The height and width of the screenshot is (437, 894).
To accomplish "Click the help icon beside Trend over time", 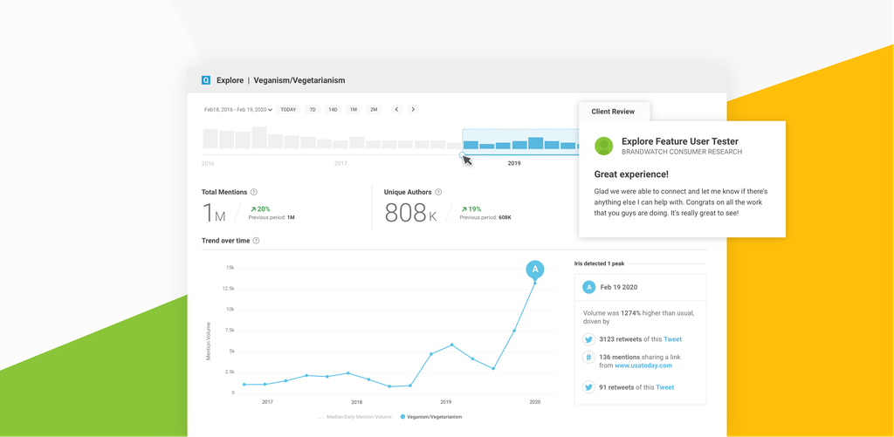I will click(256, 241).
